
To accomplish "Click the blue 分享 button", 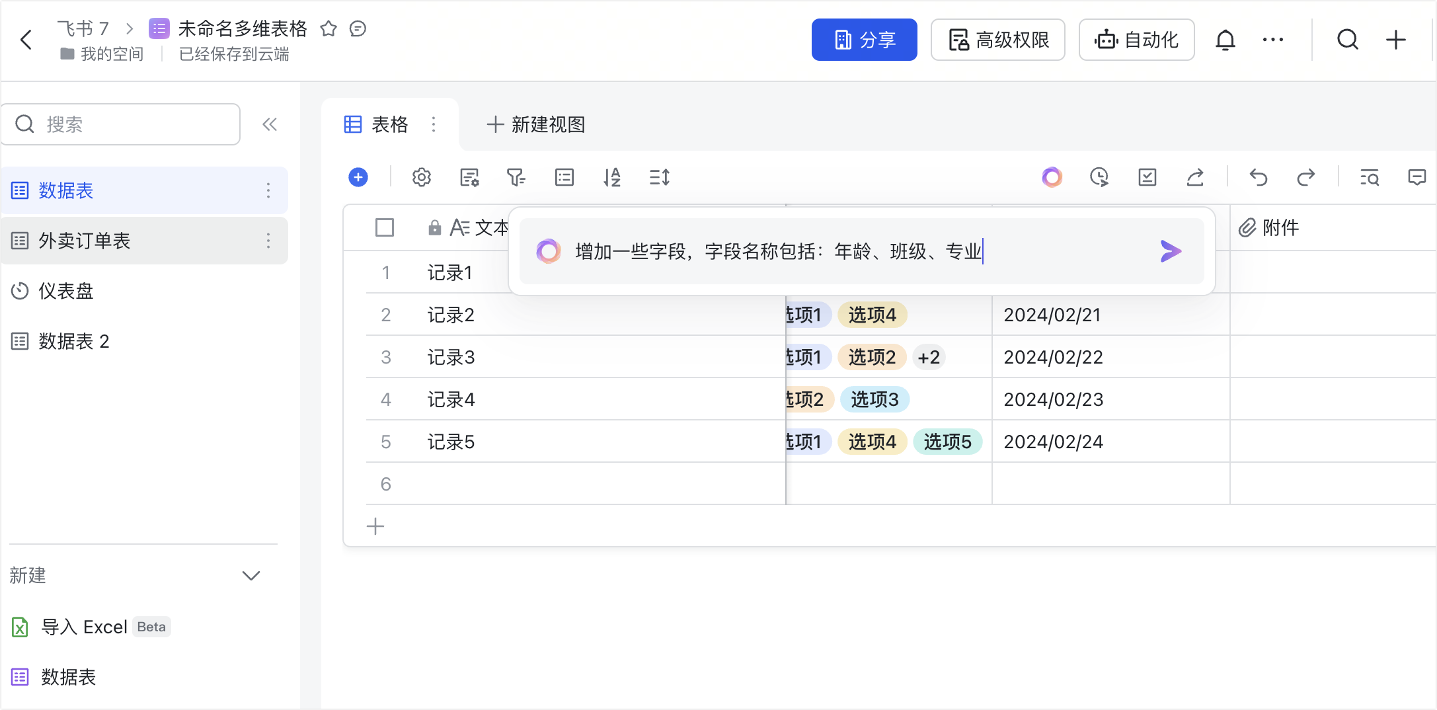I will pos(864,40).
